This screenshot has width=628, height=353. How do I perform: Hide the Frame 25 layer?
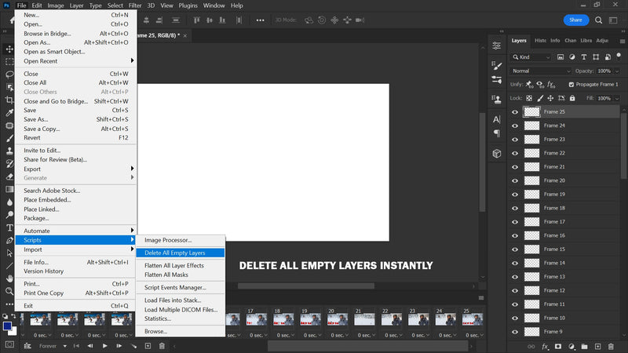(x=515, y=112)
